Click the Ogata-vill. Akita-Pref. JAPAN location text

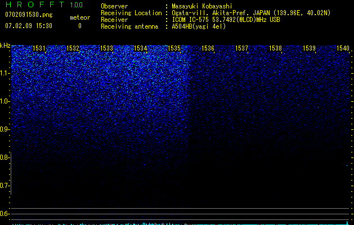point(251,13)
